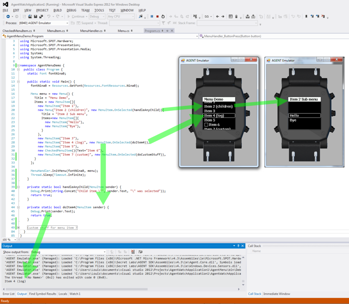This screenshot has width=349, height=304.
Task: Click the Undo arrow icon
Action: point(48,16)
